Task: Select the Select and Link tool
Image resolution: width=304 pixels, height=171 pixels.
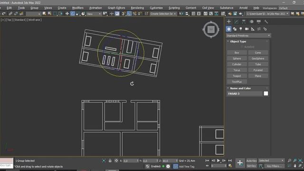Action: 10,14
